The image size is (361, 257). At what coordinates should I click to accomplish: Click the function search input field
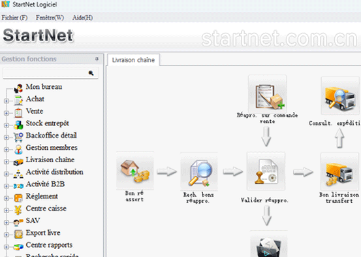pyautogui.click(x=45, y=73)
